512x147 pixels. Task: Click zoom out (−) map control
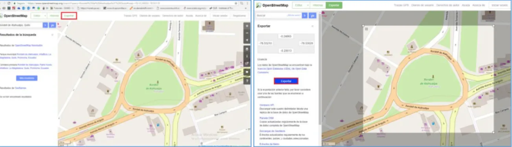point(247,33)
